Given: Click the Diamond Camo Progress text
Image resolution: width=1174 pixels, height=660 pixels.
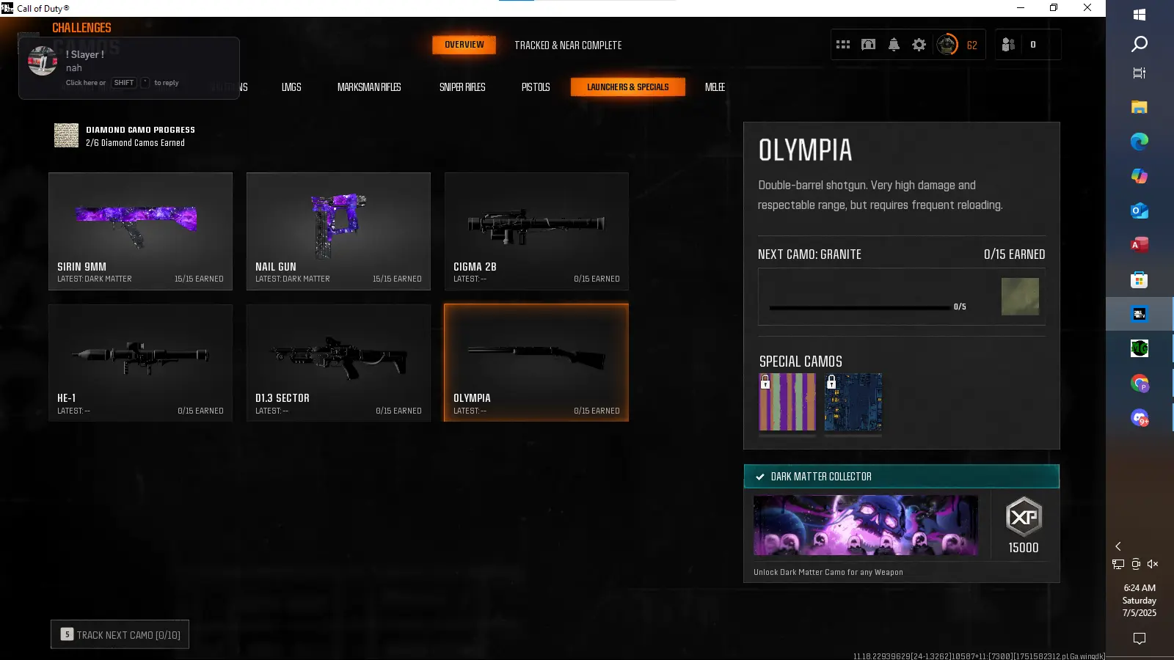Looking at the screenshot, I should pyautogui.click(x=140, y=130).
